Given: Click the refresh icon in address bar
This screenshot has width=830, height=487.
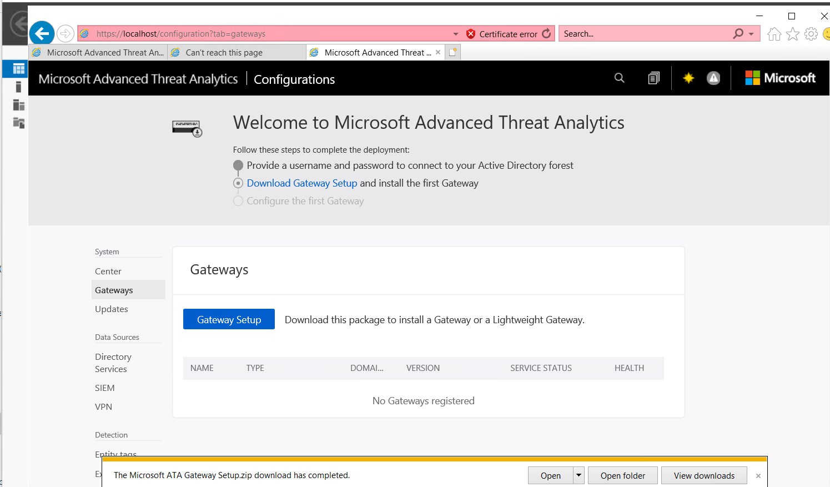Looking at the screenshot, I should coord(546,34).
